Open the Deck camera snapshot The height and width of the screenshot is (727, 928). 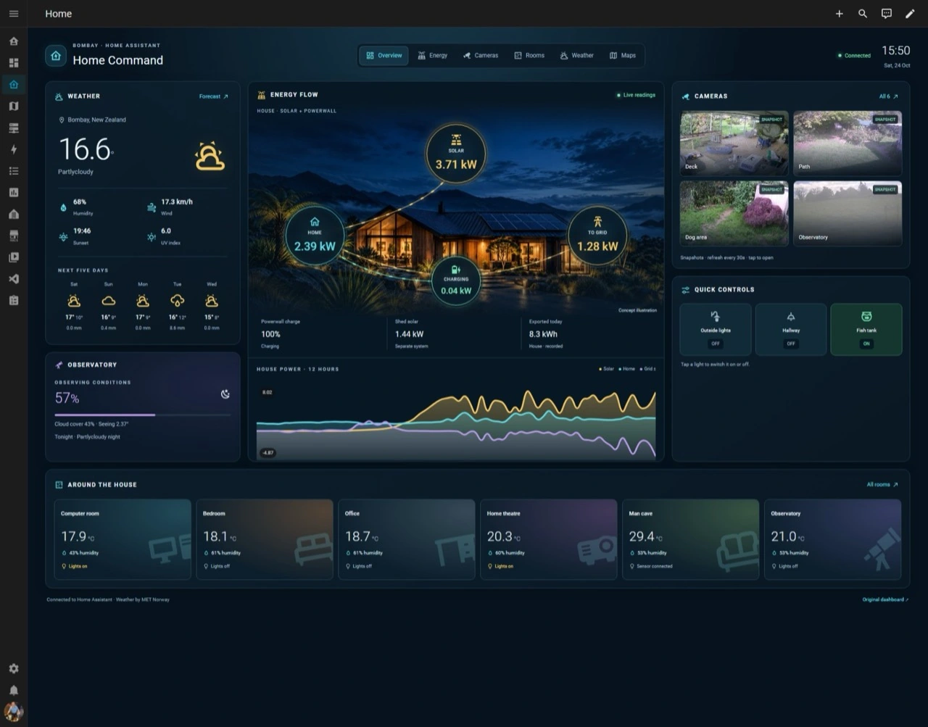pos(734,143)
